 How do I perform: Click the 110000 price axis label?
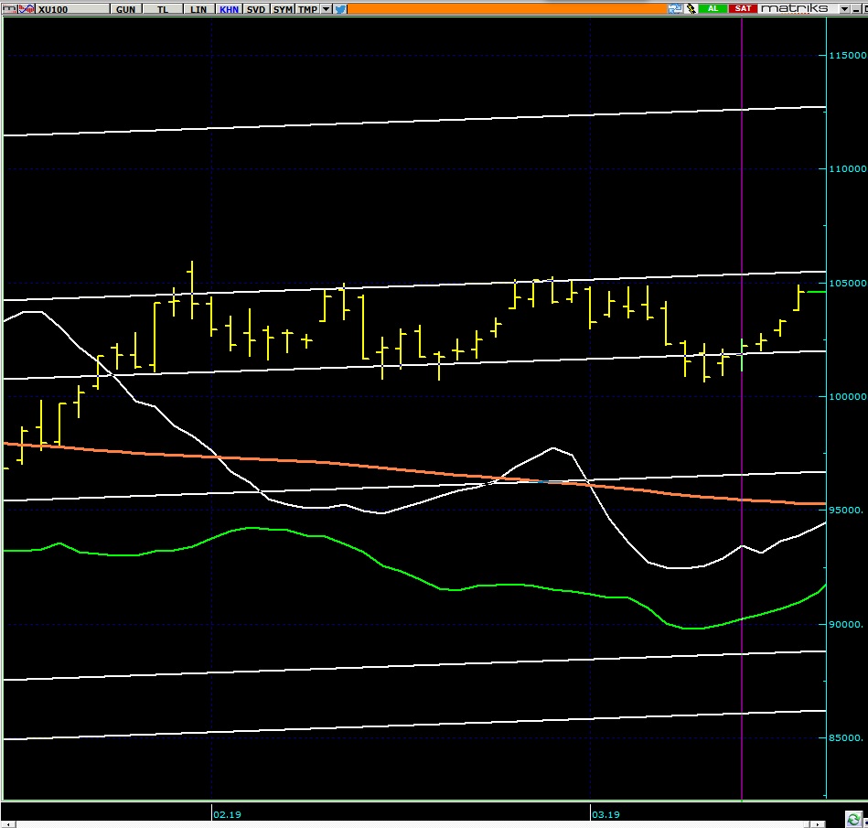[x=848, y=169]
